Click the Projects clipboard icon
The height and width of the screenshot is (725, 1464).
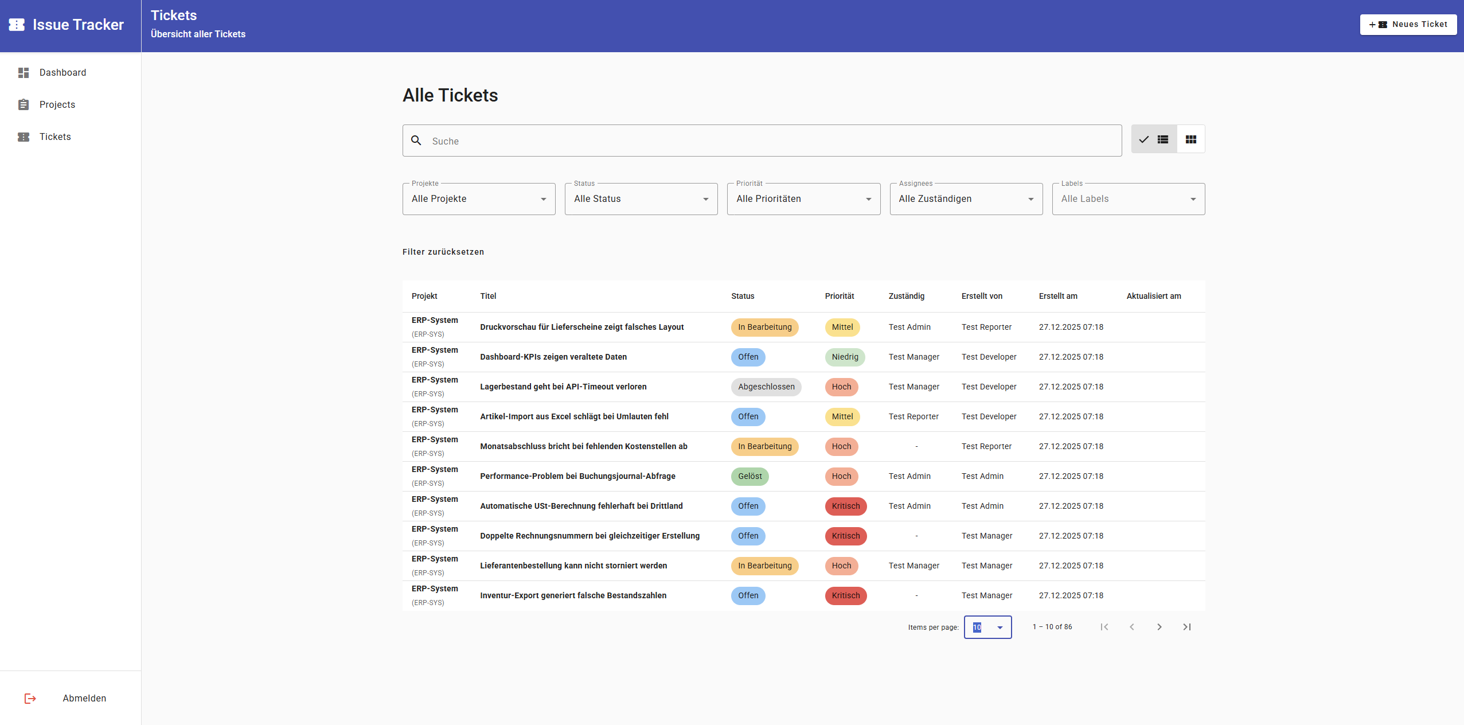tap(24, 105)
